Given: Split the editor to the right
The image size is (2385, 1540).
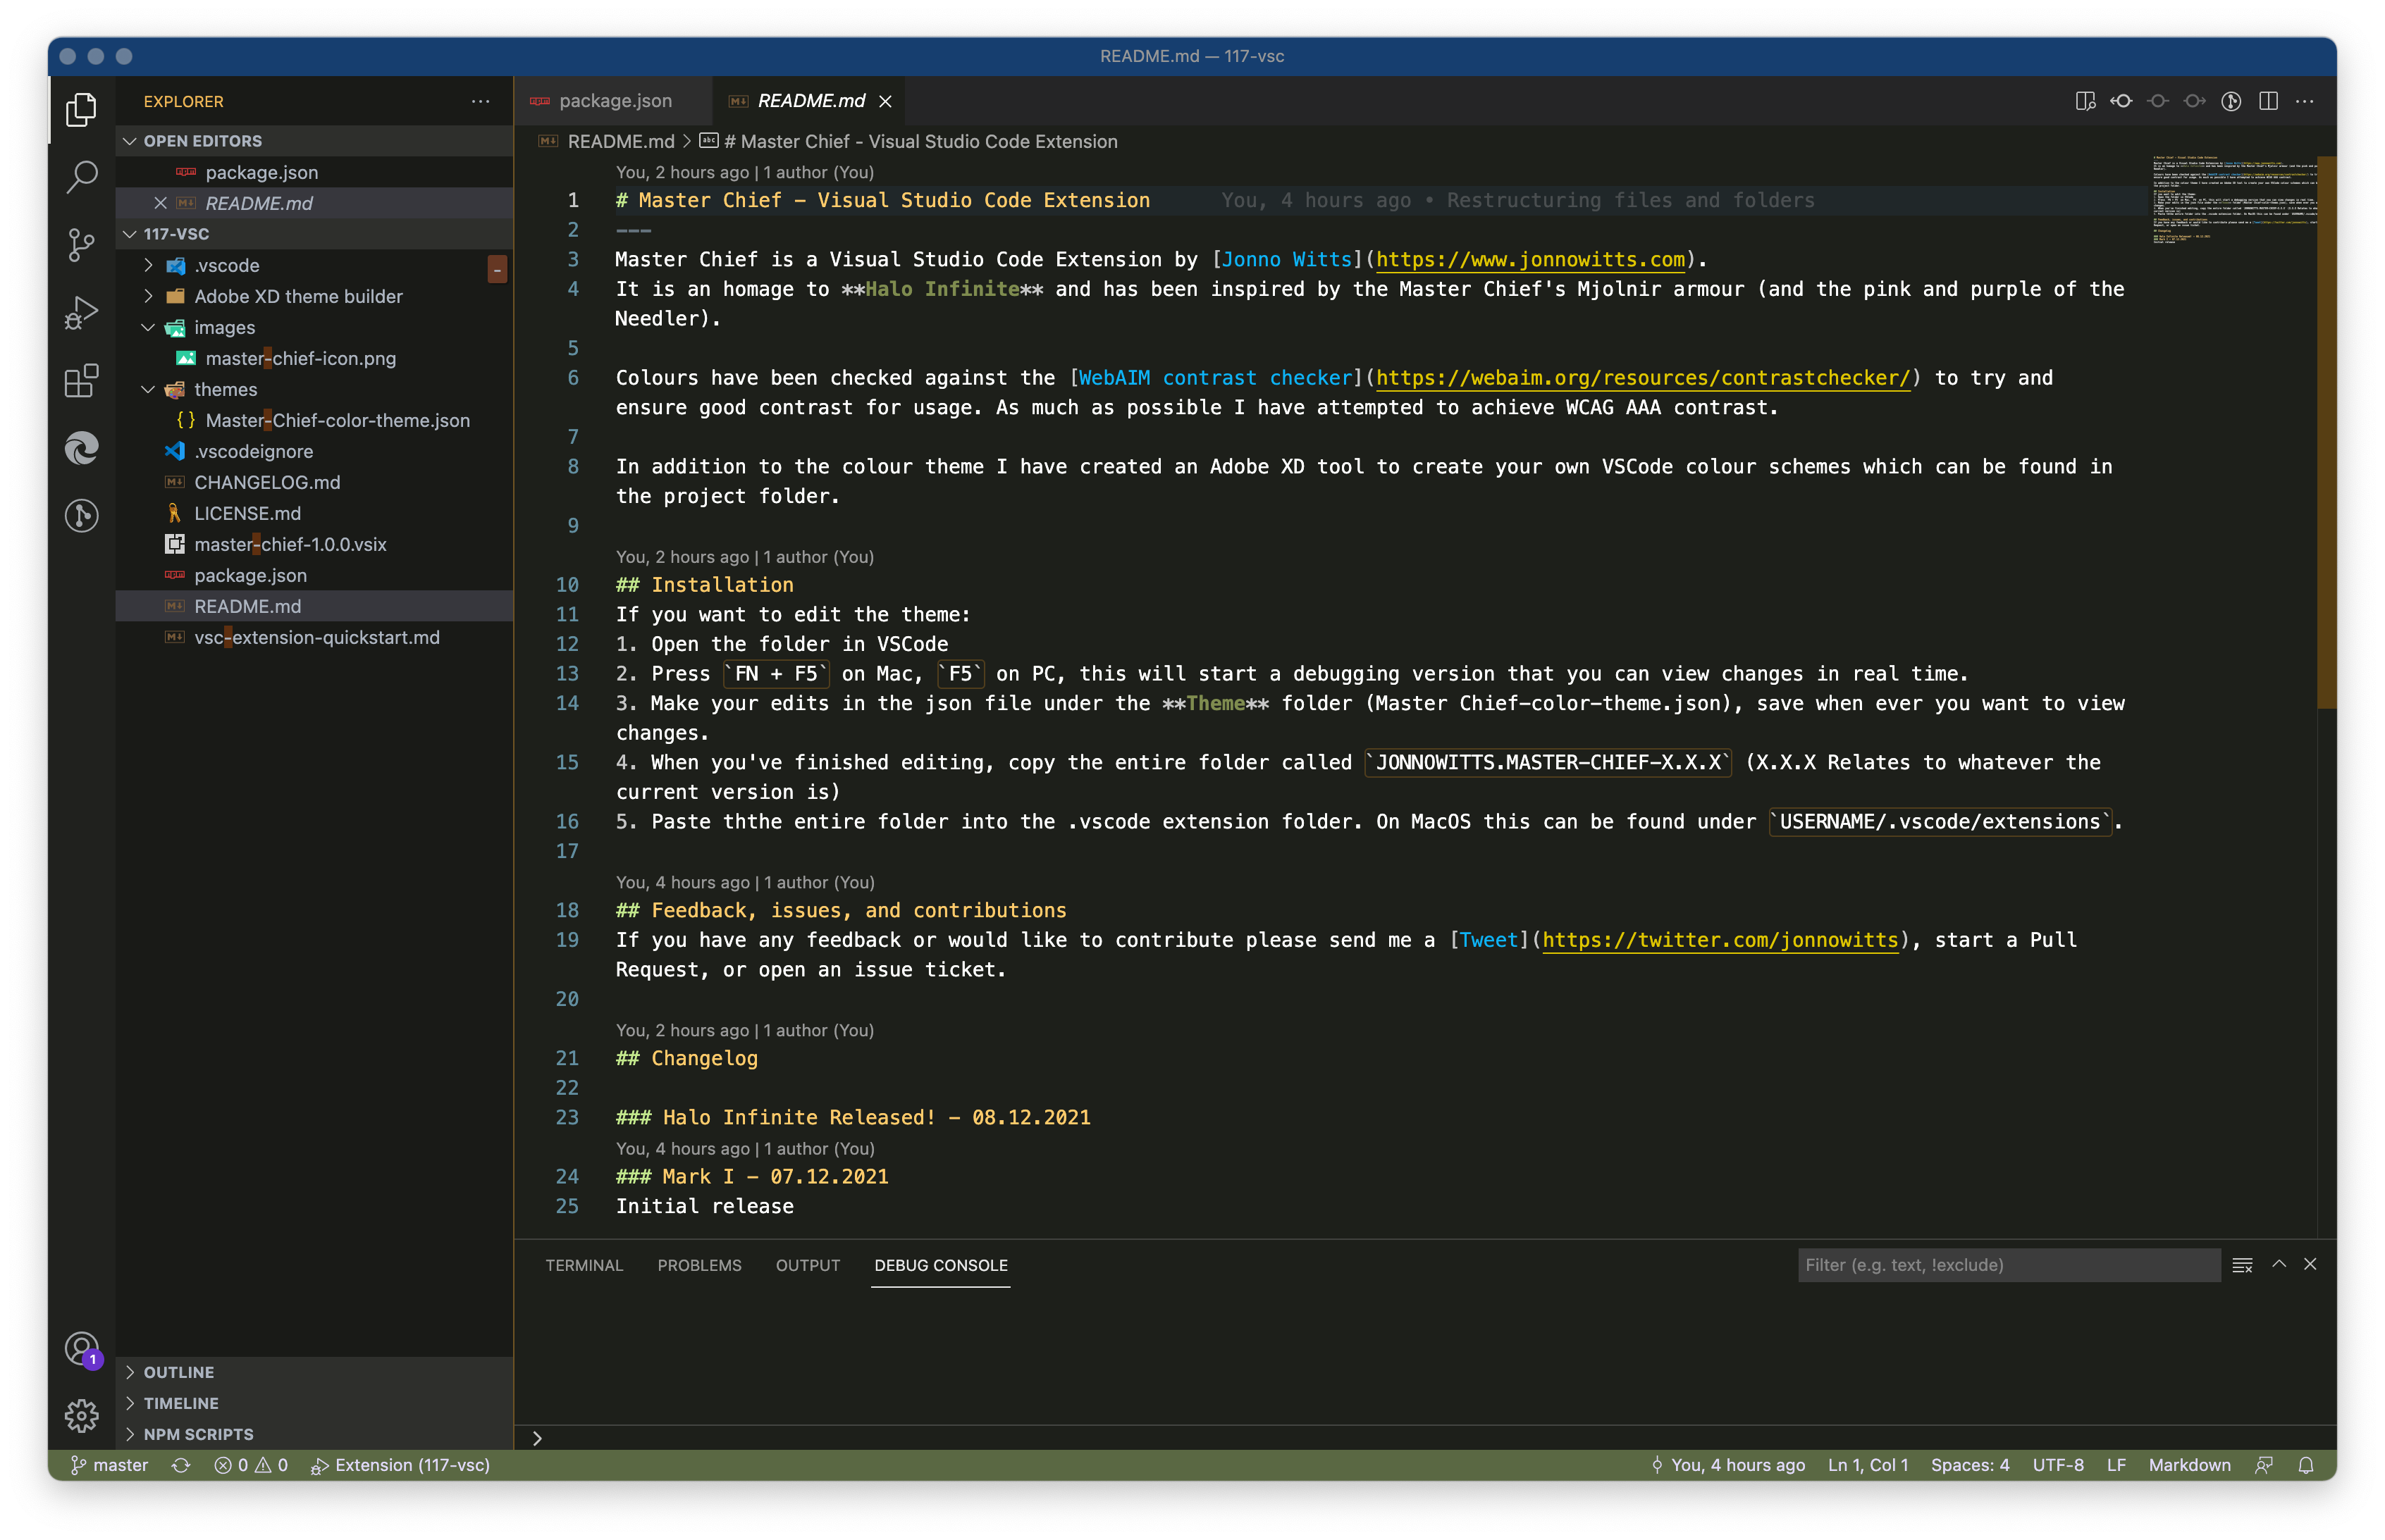Looking at the screenshot, I should [x=2268, y=101].
